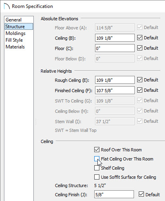Focus the Finished Ceiling (F) height field
The height and width of the screenshot is (201, 165).
[x=115, y=90]
